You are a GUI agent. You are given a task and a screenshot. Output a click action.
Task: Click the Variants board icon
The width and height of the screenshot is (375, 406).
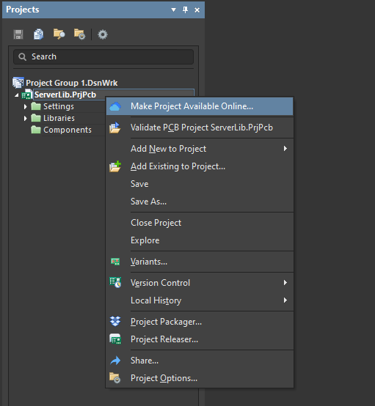(x=115, y=262)
